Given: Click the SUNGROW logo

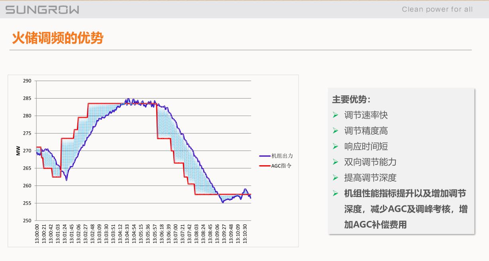Looking at the screenshot, I should coord(42,10).
